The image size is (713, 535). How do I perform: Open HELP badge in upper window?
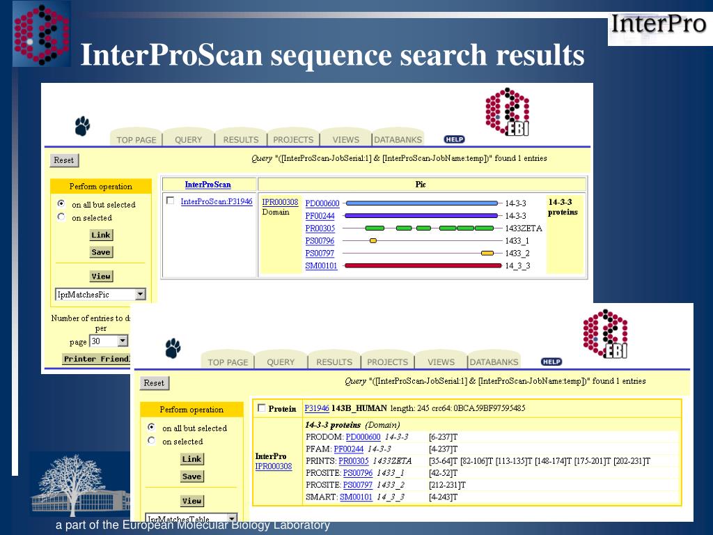tap(454, 139)
